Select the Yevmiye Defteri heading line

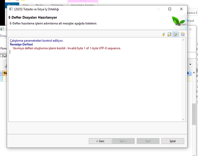point(21,44)
